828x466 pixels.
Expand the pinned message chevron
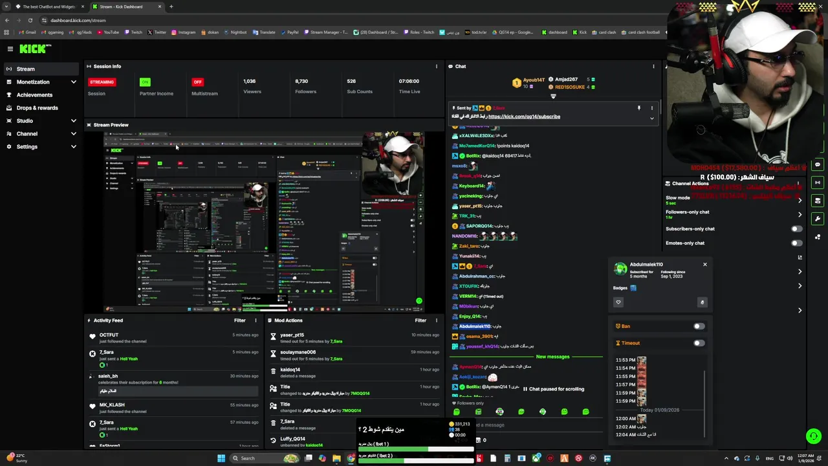tap(651, 118)
